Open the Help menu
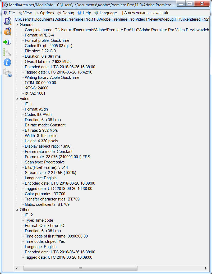Image resolution: width=212 pixels, height=274 pixels. click(x=85, y=13)
